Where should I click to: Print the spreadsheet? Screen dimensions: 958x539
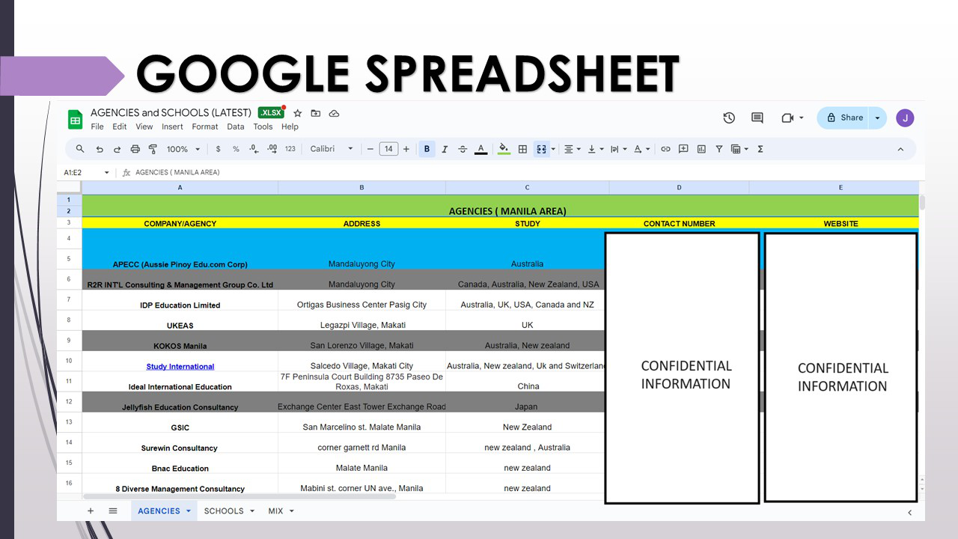click(x=135, y=149)
